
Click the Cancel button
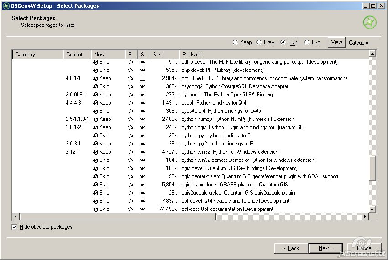pos(364,248)
